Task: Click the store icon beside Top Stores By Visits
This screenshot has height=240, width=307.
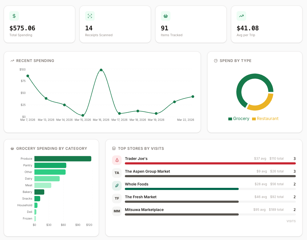Action: click(114, 148)
